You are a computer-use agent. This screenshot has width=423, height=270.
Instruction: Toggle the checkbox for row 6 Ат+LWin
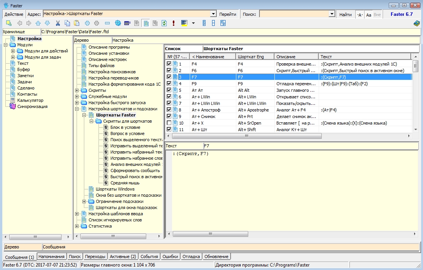[169, 97]
